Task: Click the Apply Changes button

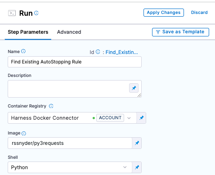Action: click(164, 13)
